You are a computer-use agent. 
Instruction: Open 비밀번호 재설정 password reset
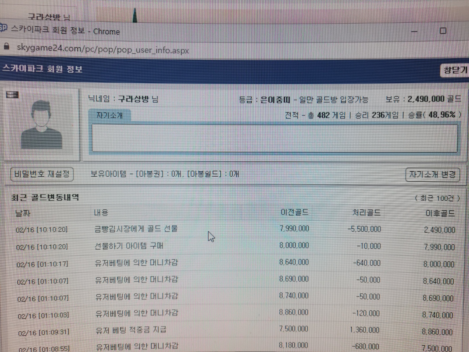click(x=42, y=174)
